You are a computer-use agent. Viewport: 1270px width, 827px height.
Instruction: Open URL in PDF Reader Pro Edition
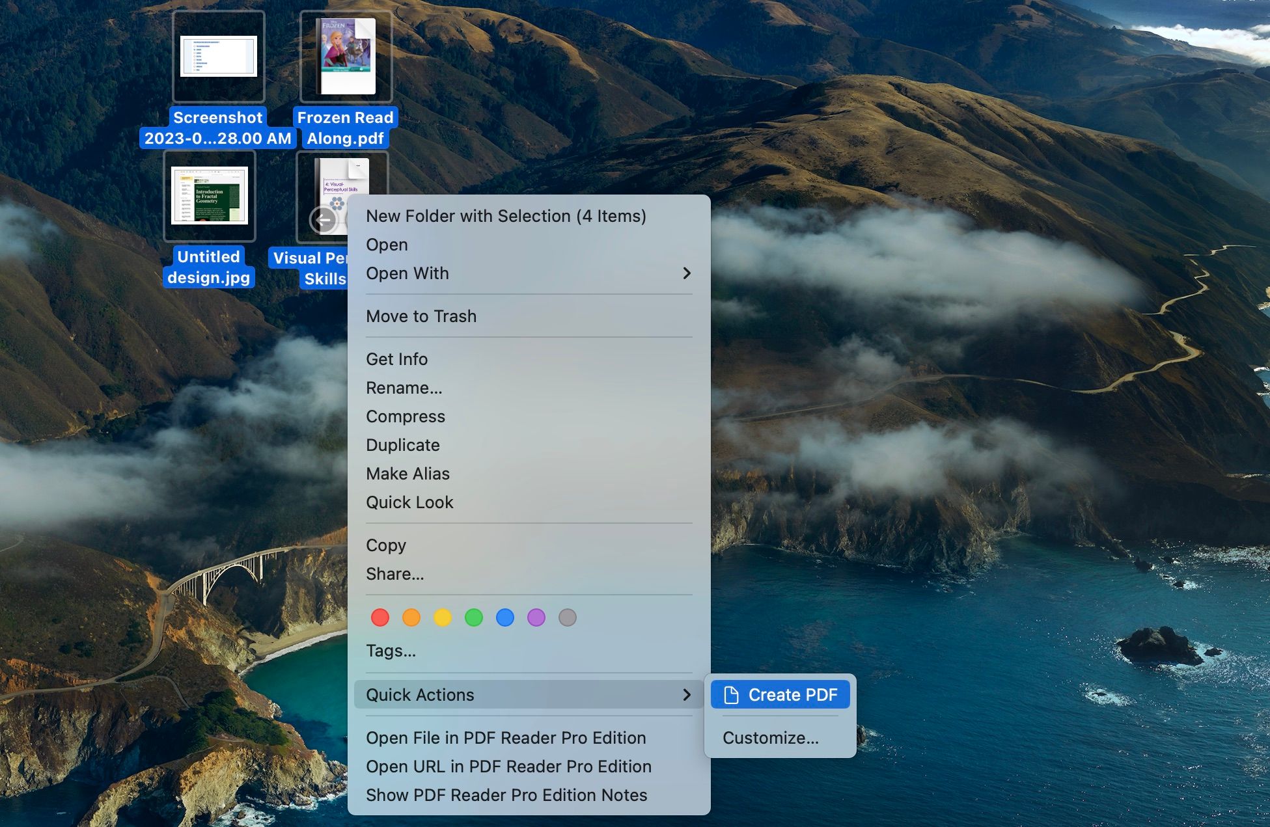509,766
